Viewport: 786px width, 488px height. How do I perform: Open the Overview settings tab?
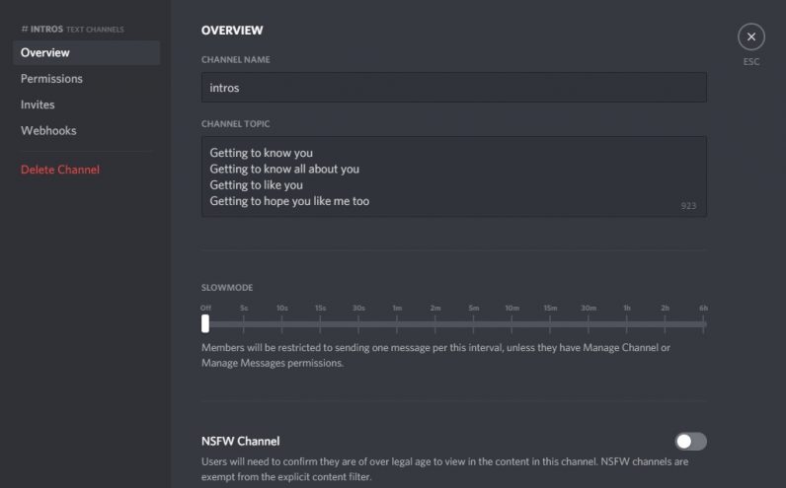45,52
